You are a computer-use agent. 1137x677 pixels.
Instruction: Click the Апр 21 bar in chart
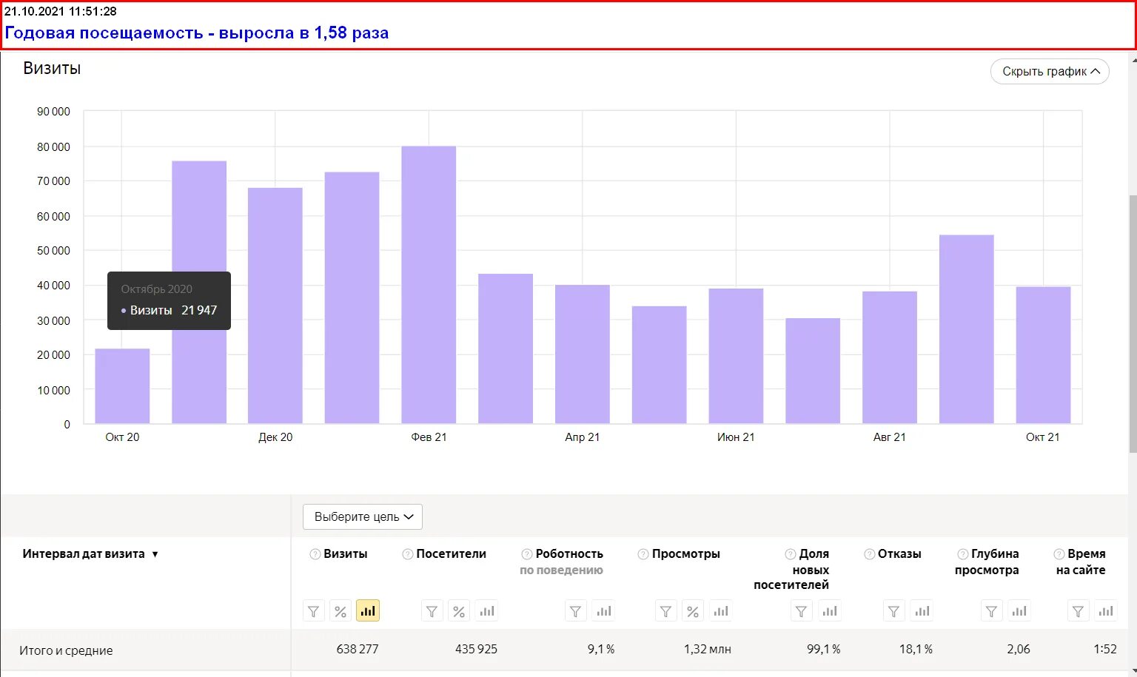583,354
